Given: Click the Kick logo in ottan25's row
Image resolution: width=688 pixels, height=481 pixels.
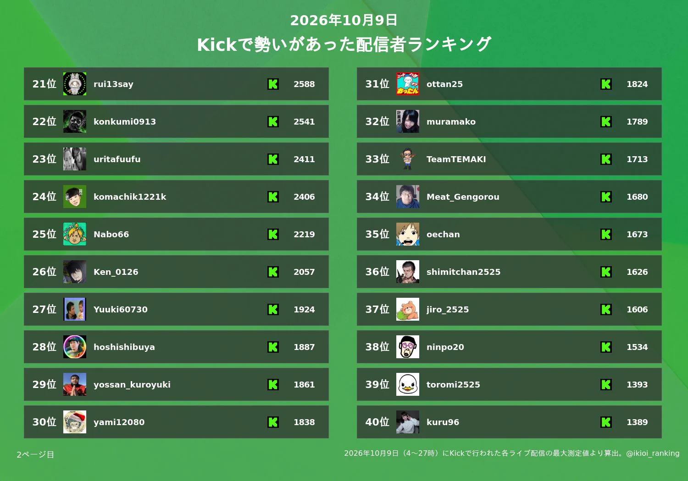Looking at the screenshot, I should [606, 84].
